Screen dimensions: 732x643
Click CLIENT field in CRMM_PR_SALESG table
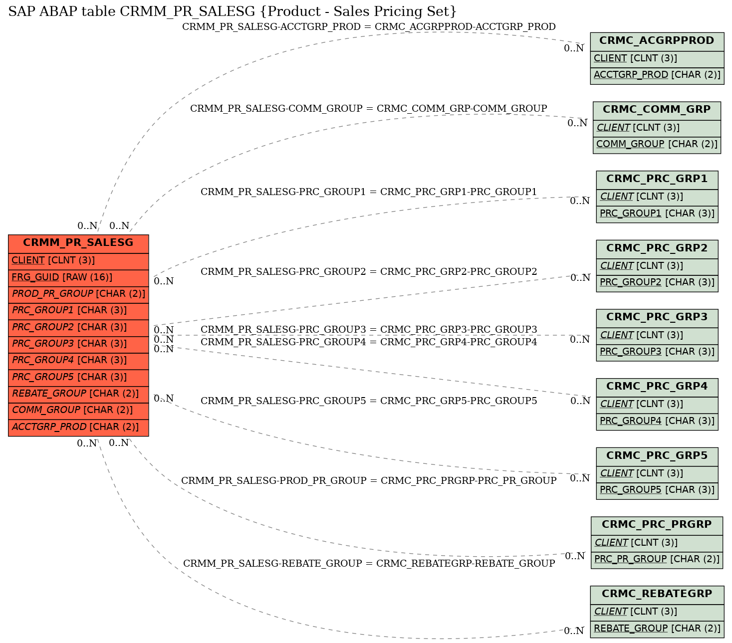78,261
